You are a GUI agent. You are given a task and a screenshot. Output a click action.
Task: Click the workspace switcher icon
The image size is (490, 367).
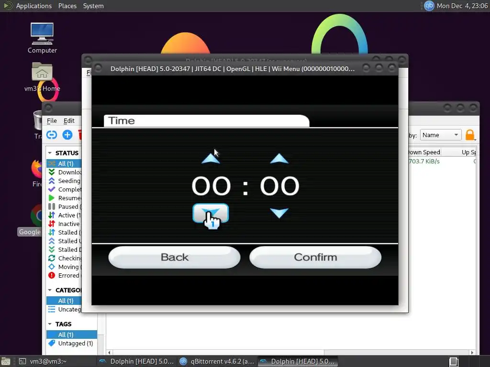pyautogui.click(x=454, y=362)
